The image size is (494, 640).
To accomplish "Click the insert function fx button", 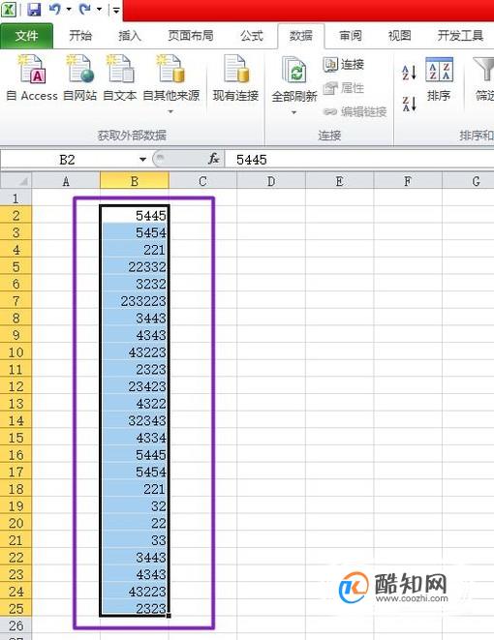I will [x=214, y=159].
